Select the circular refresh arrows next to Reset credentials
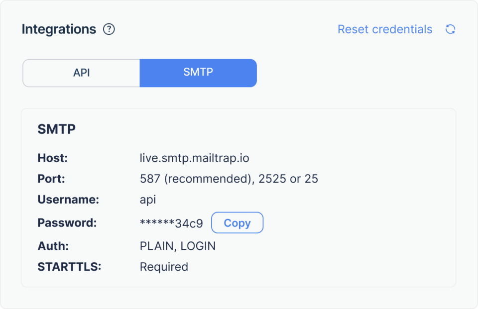Viewport: 478px width, 309px height. pos(450,29)
